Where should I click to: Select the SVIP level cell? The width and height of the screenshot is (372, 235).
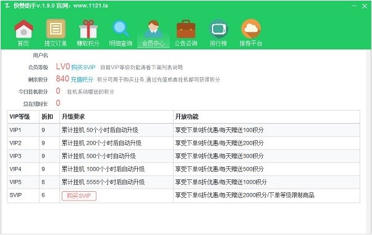coord(23,195)
